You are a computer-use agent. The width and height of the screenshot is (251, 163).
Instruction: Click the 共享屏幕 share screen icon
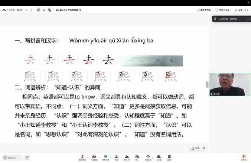click(105, 157)
